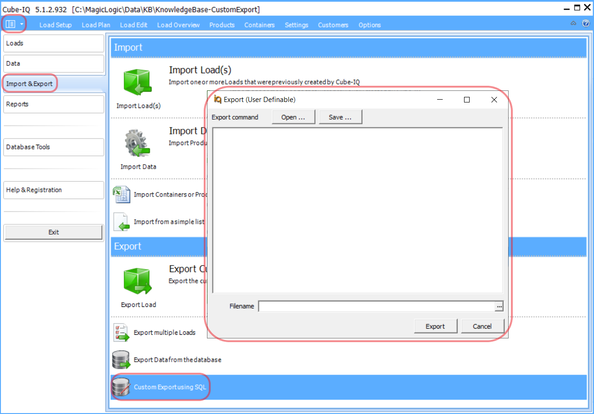Click the Import from a simple list icon

point(122,222)
